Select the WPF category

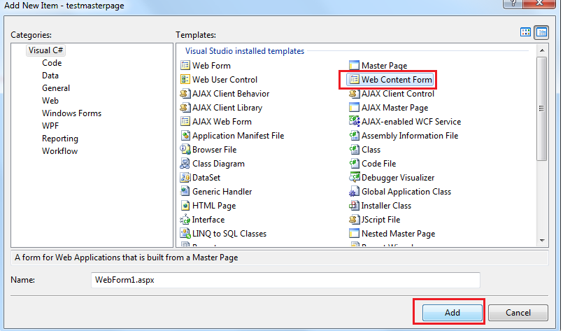click(50, 126)
